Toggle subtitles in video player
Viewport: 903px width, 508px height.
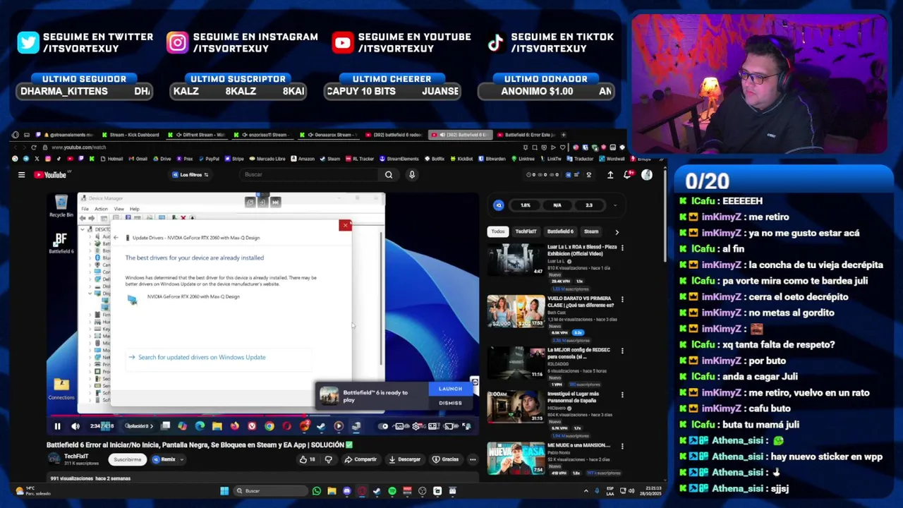click(x=400, y=426)
